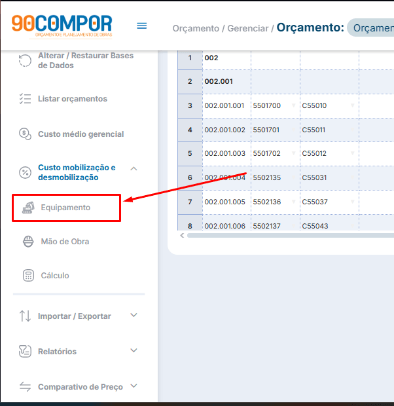This screenshot has width=394, height=406.
Task: Click cell 002.001.001
Action: pyautogui.click(x=226, y=105)
